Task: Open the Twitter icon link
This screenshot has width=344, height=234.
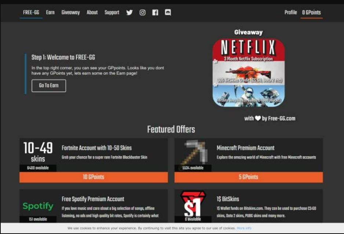Action: pos(129,12)
